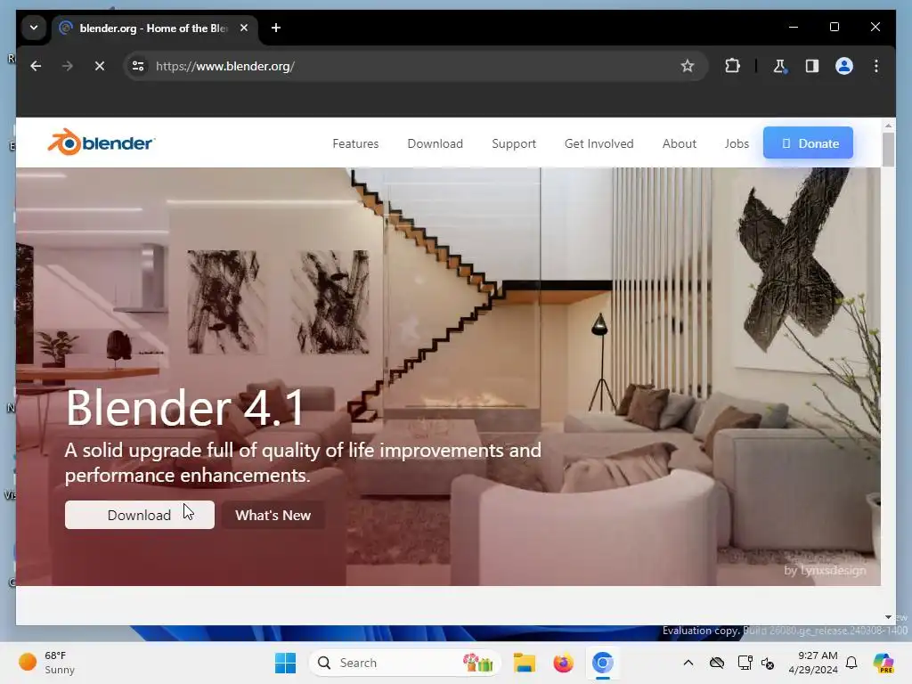Click the page's vertical scrollbar thumb
The width and height of the screenshot is (912, 684).
pos(888,150)
